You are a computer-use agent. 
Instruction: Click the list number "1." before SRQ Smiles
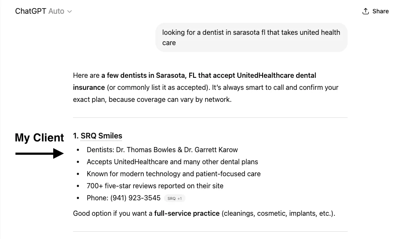point(76,136)
